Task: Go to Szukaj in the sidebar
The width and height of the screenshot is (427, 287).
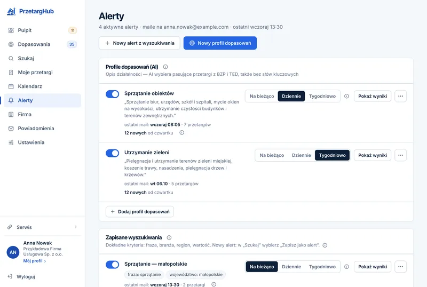Action: coord(43,58)
